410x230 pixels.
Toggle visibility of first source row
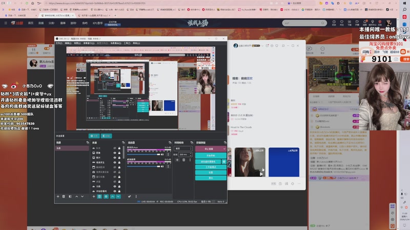(114, 148)
